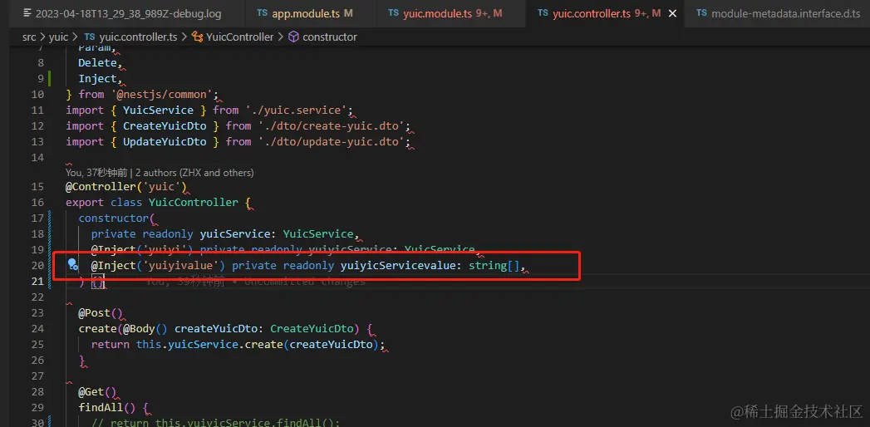Open the 2023-04-18T13_29_38_989Z-debug.log tab
The height and width of the screenshot is (427, 870).
pyautogui.click(x=122, y=13)
